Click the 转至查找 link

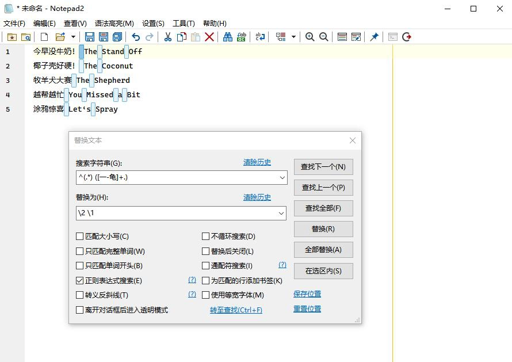(236, 310)
